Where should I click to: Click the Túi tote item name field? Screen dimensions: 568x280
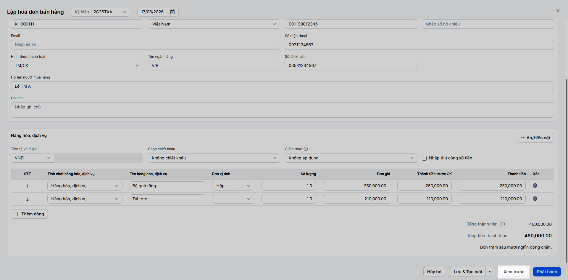[x=167, y=199]
